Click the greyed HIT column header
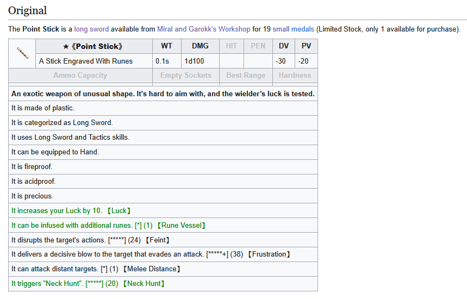The image size is (467, 299). [232, 46]
